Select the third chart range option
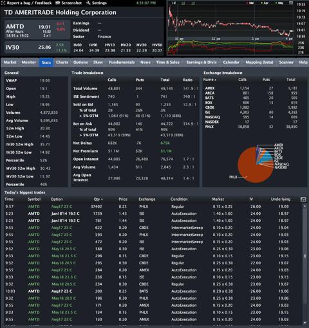309x328 pixels. click(x=192, y=3)
